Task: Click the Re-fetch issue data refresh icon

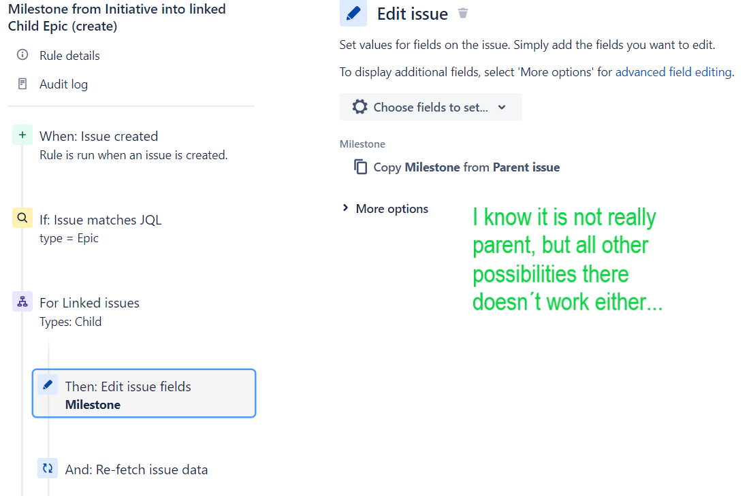Action: [47, 468]
